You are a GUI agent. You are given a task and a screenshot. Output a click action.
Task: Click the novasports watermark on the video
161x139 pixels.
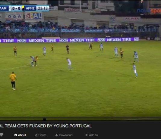pyautogui.click(x=149, y=11)
